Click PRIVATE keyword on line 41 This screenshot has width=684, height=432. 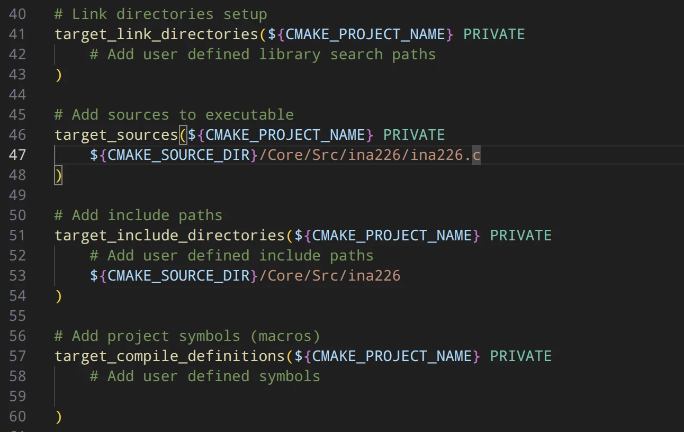[x=494, y=34]
